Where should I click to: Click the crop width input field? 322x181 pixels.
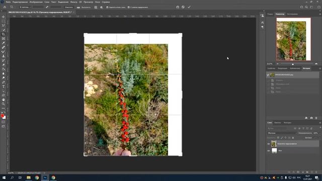[38, 7]
